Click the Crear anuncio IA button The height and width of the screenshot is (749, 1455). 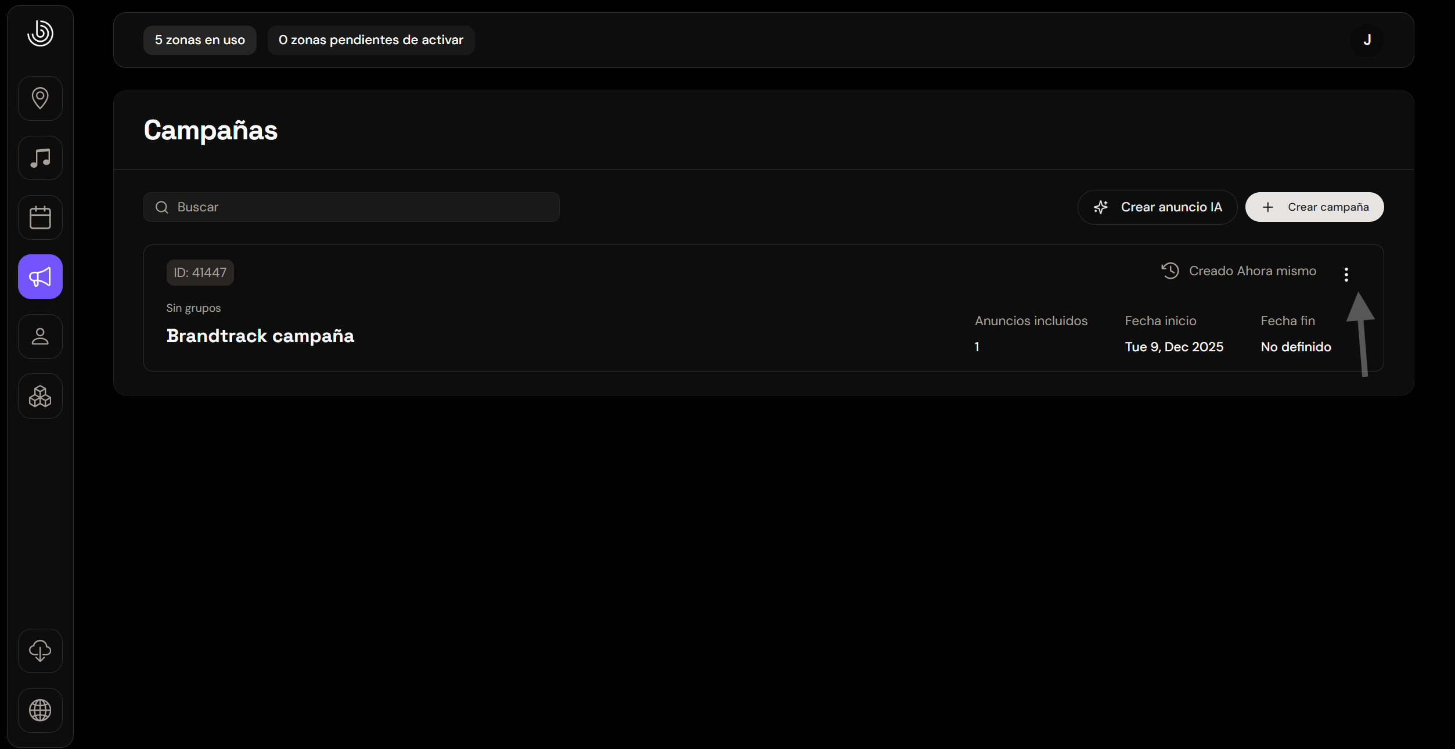click(1158, 207)
